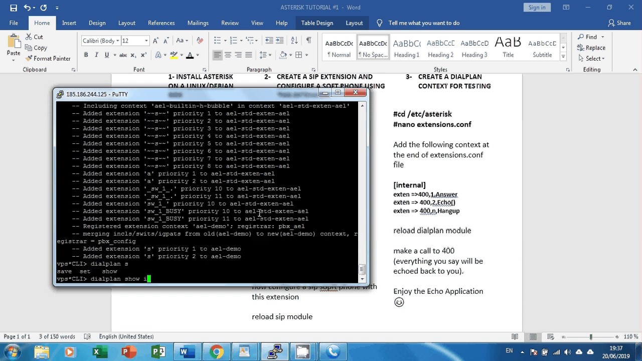Click the Cut command
Screen dimensions: 642x361
33,37
